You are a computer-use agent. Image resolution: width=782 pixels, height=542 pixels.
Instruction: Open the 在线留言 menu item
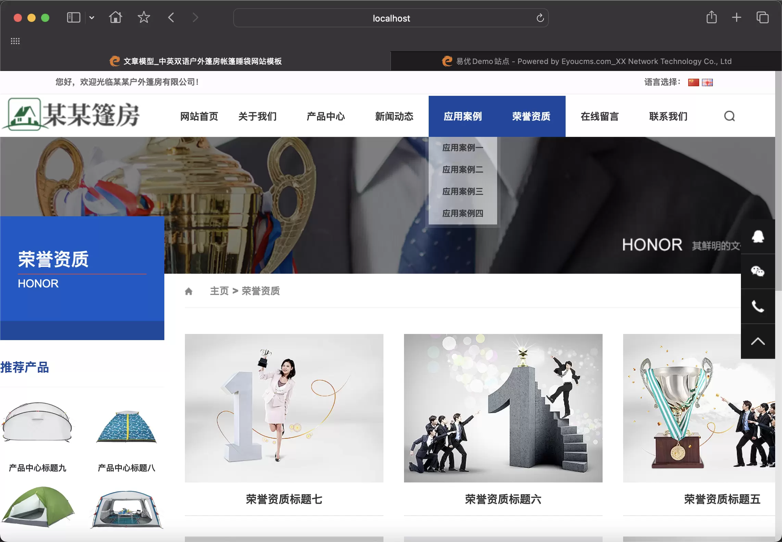coord(600,116)
